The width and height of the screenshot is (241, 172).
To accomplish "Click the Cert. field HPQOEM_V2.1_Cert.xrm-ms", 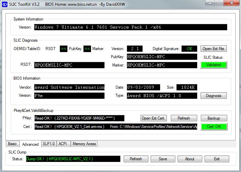I will (116, 127).
